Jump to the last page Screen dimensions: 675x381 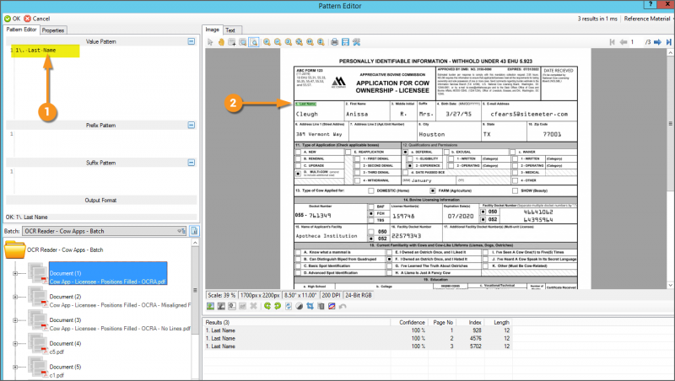[669, 41]
